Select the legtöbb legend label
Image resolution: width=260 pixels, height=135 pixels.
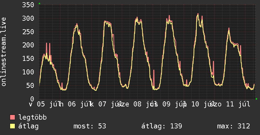(x=32, y=117)
